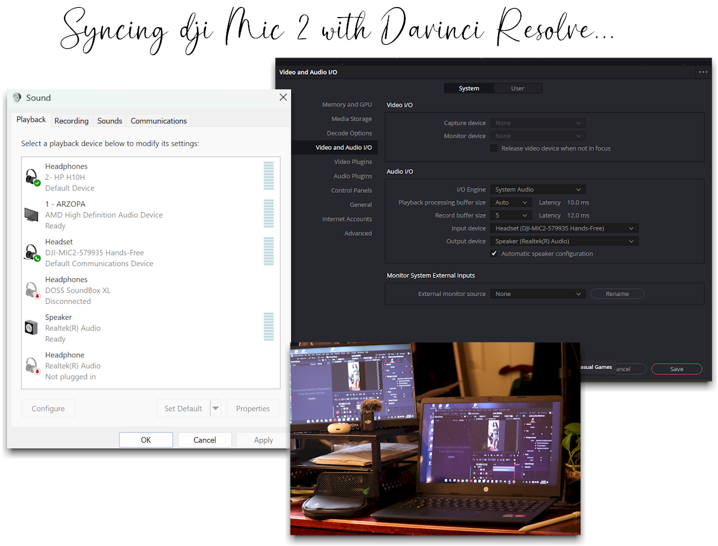Switch to the Playback tab
This screenshot has width=718, height=546.
click(x=31, y=119)
